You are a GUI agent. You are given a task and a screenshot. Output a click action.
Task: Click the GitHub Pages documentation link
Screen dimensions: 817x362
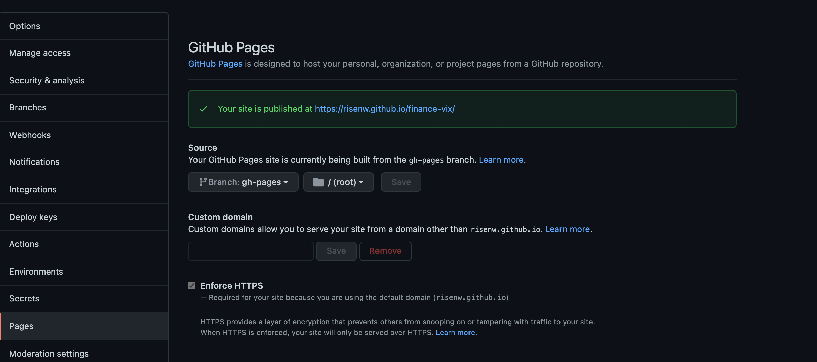click(215, 64)
